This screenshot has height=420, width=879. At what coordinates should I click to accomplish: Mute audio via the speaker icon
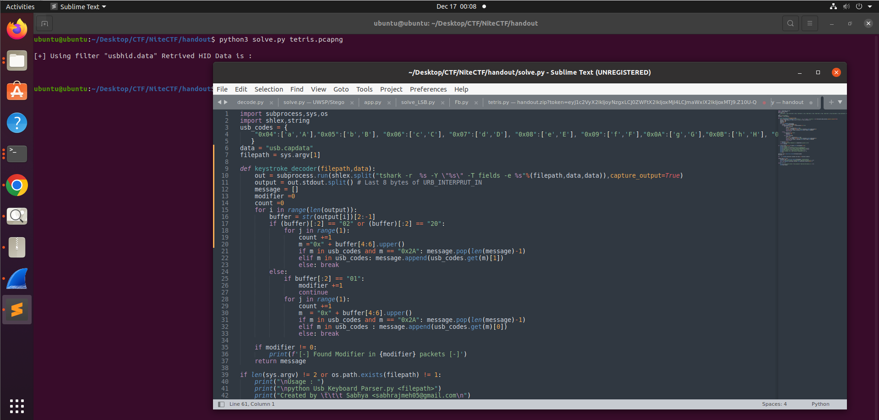coord(846,6)
